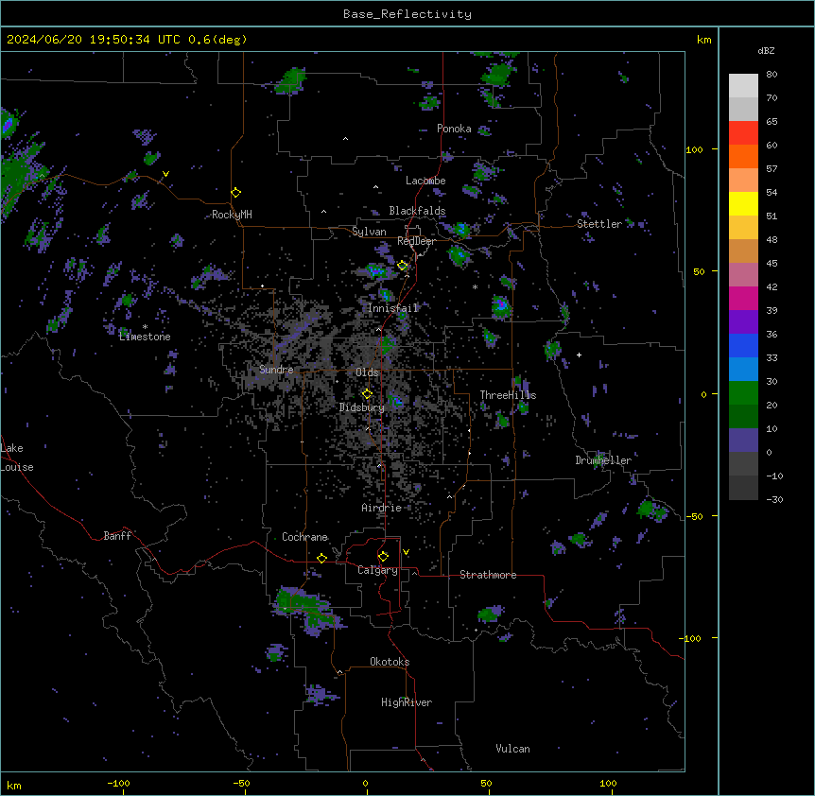Click the pink 45-42 dBZ legend swatch

click(743, 275)
